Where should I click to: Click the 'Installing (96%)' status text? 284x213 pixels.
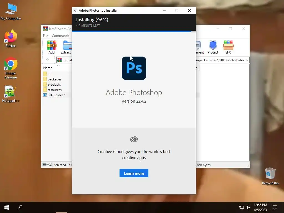pos(92,20)
